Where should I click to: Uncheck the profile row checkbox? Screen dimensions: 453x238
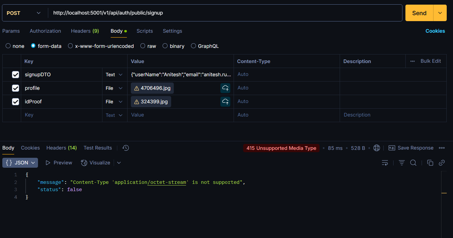pos(16,88)
